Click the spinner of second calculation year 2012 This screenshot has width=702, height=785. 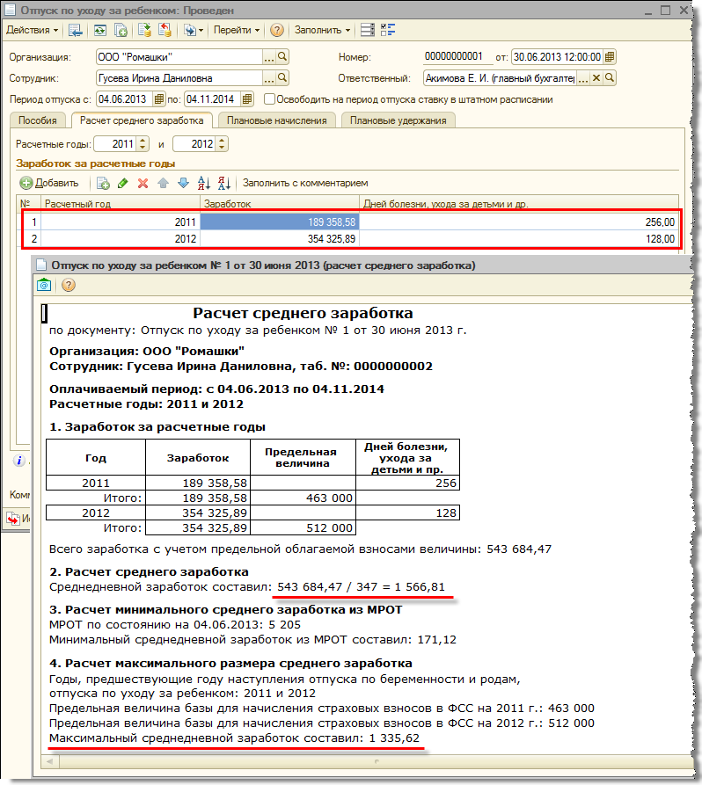[x=222, y=144]
